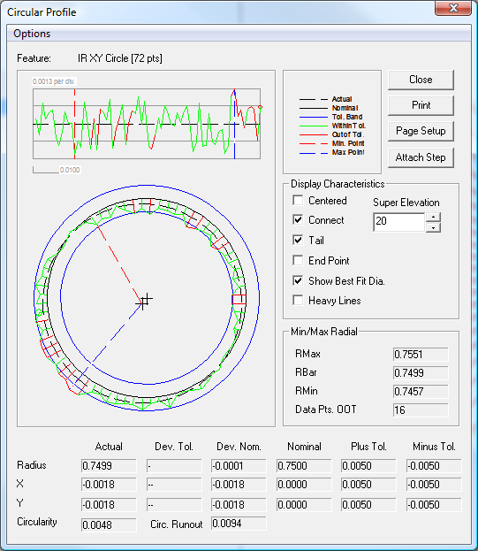The width and height of the screenshot is (478, 551).
Task: Open the Options menu
Action: 32,34
